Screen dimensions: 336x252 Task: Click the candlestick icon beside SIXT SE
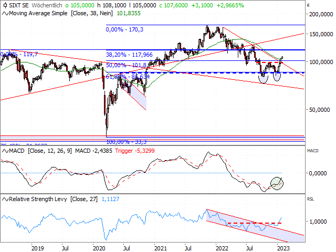[5, 5]
